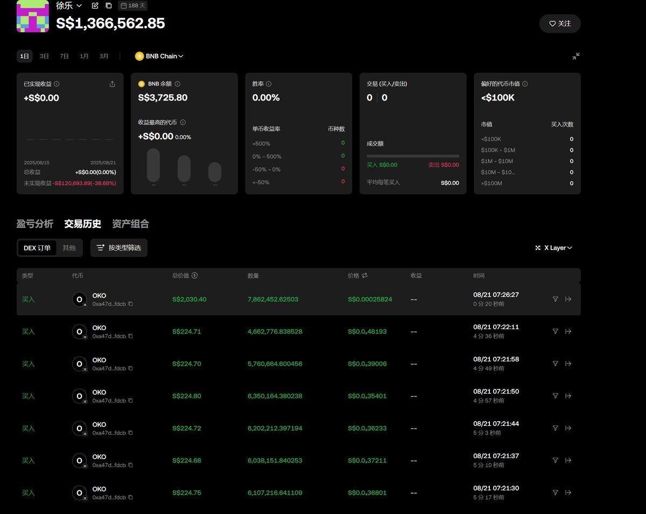
Task: Open transaction detail arrow for 07:22:11 row
Action: pos(568,331)
